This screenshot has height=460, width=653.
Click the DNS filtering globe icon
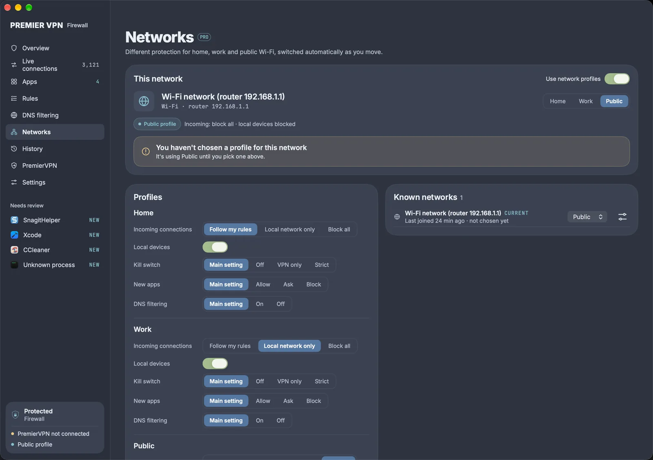[x=14, y=115]
